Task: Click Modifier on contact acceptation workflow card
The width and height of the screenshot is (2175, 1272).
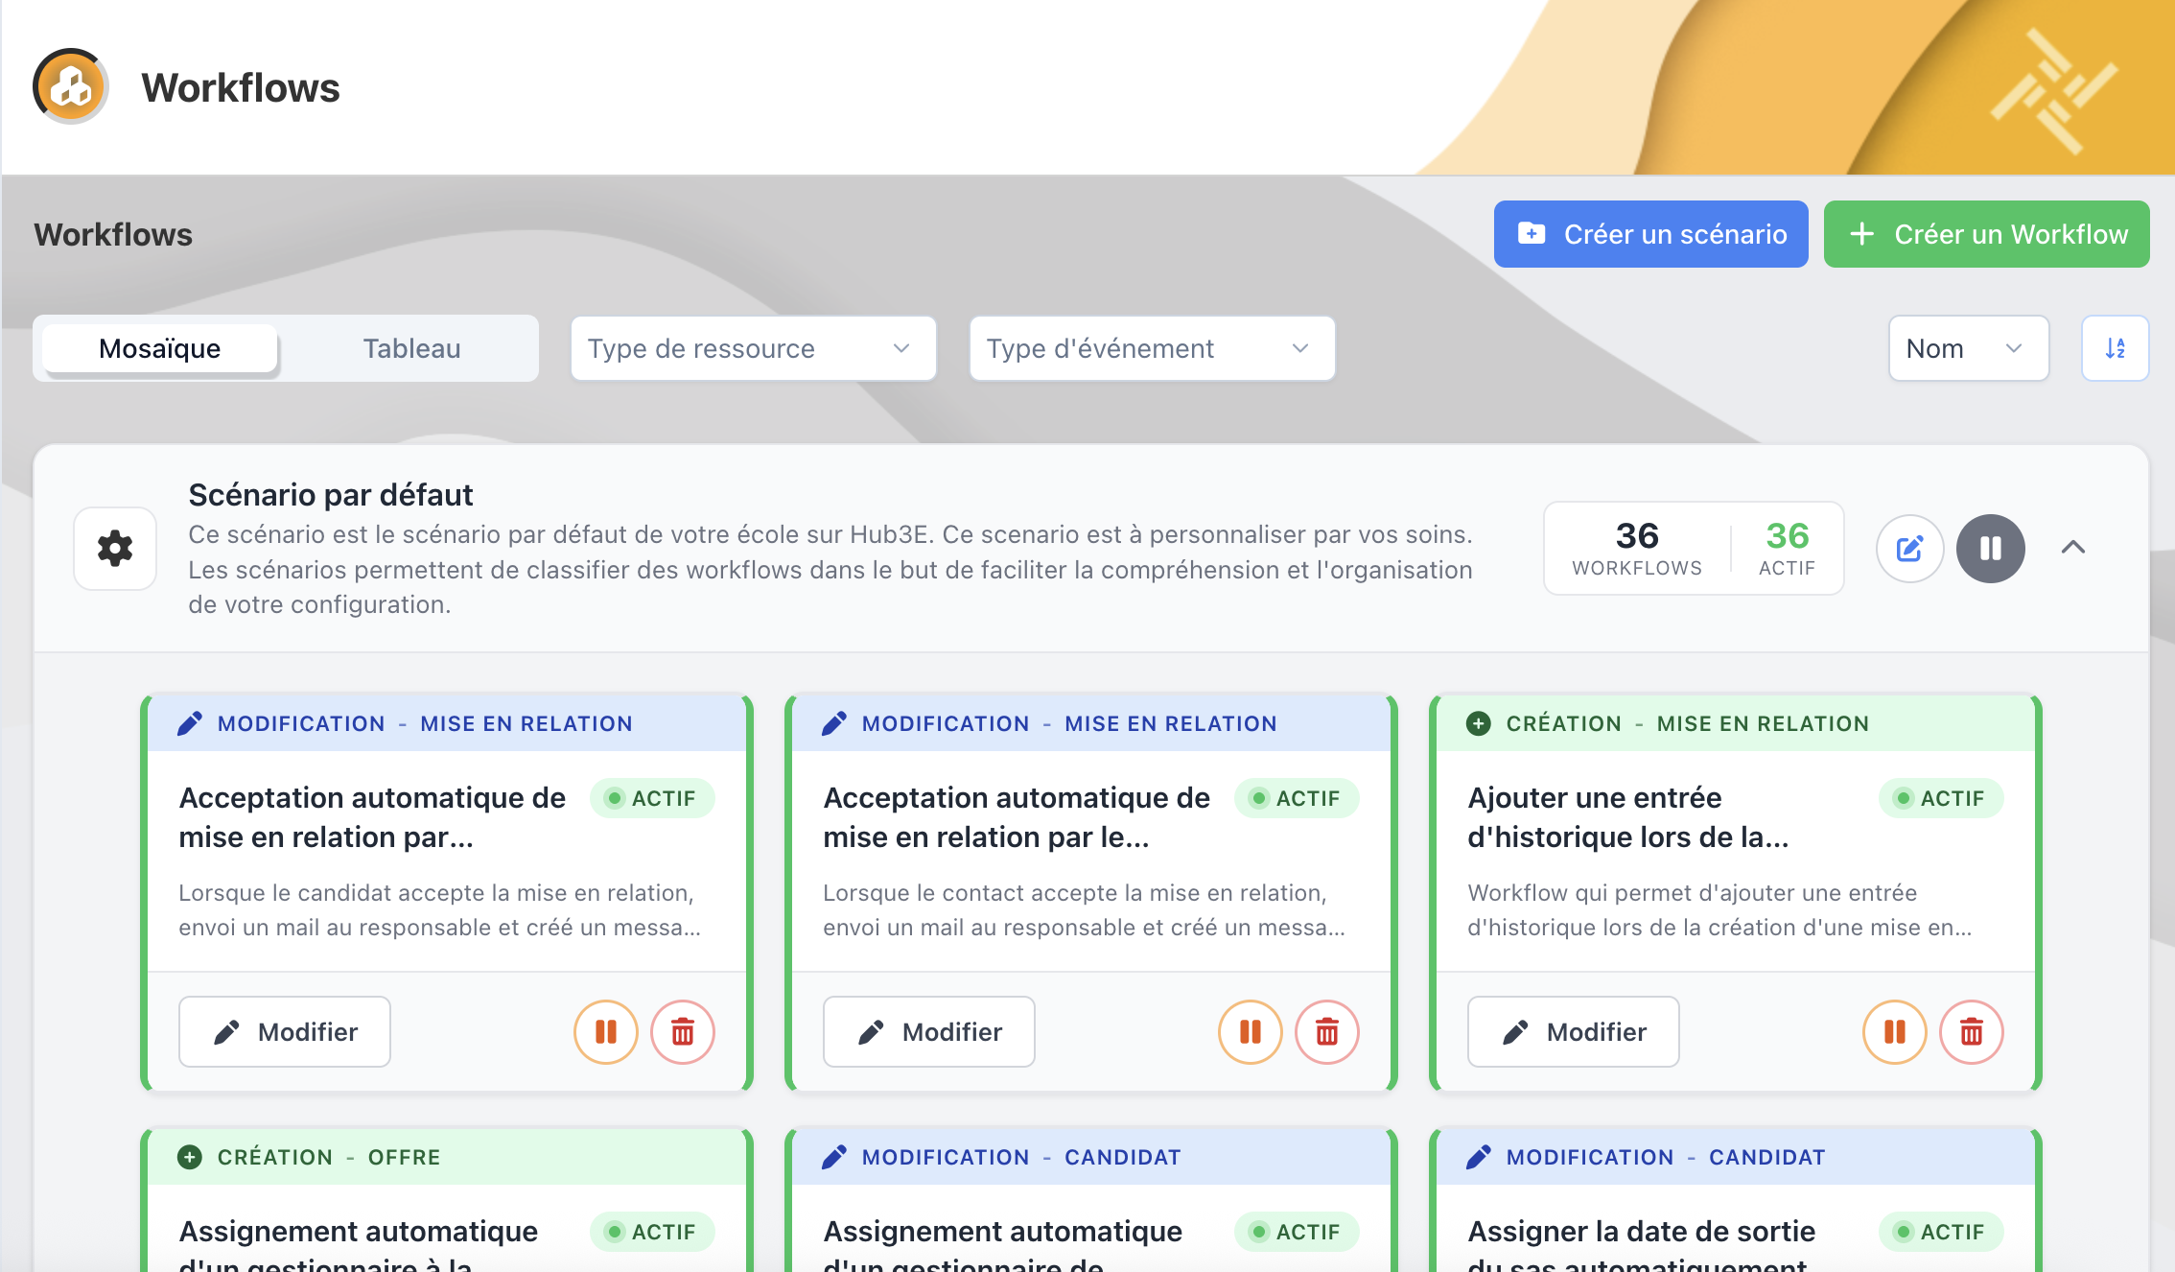Action: coord(929,1032)
